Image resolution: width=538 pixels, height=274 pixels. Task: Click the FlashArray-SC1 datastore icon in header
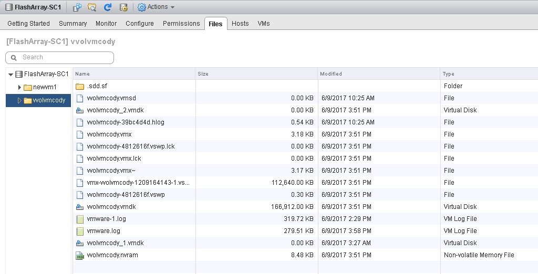[x=9, y=7]
